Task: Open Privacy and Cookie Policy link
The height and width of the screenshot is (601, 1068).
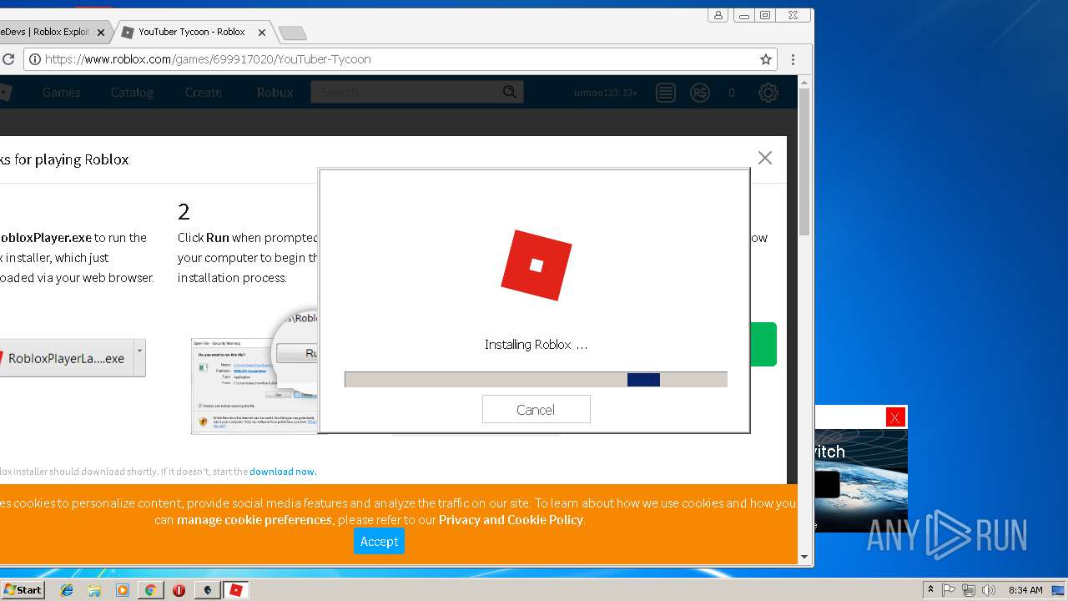Action: tap(511, 520)
